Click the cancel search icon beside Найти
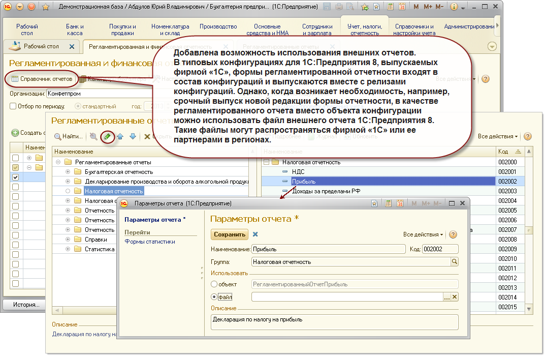545x357 pixels. (93, 136)
